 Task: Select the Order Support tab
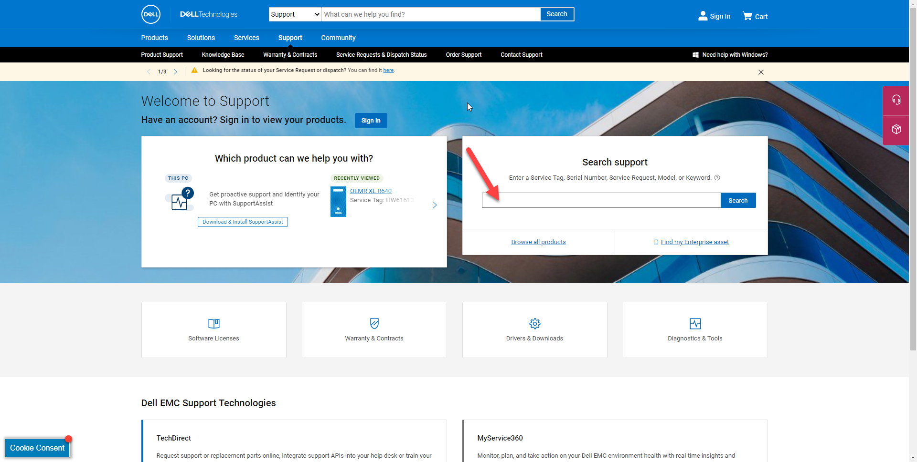pos(464,55)
